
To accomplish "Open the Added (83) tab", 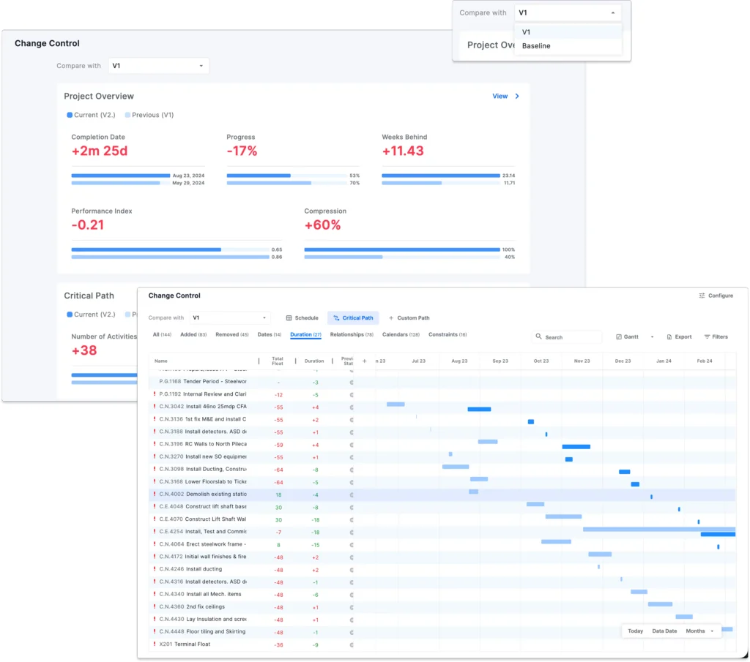I will coord(193,335).
